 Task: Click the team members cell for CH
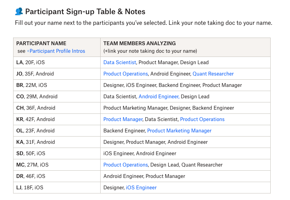pyautogui.click(x=169, y=108)
